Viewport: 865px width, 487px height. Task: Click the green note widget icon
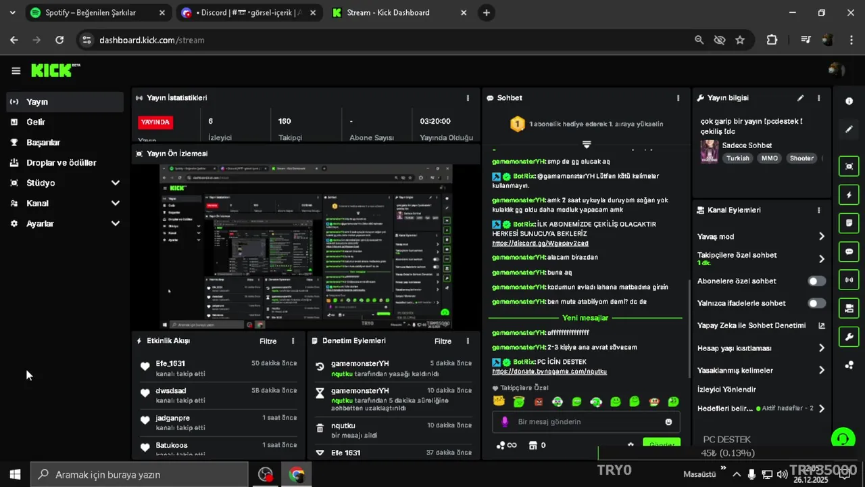click(849, 223)
